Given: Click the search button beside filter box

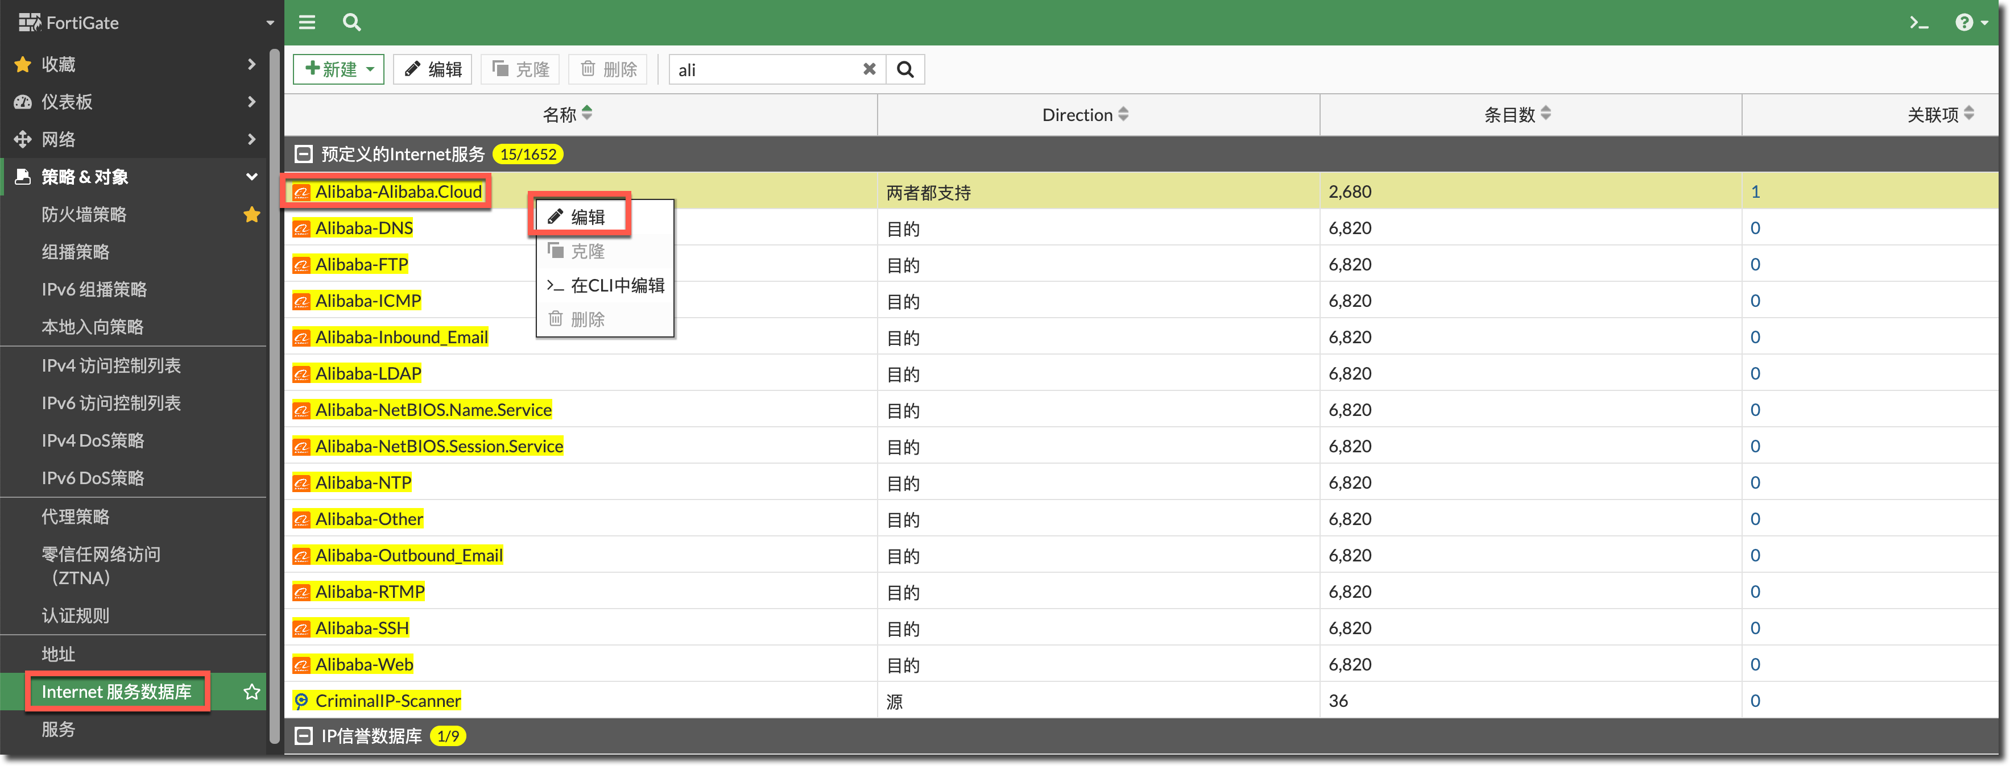Looking at the screenshot, I should click(905, 69).
